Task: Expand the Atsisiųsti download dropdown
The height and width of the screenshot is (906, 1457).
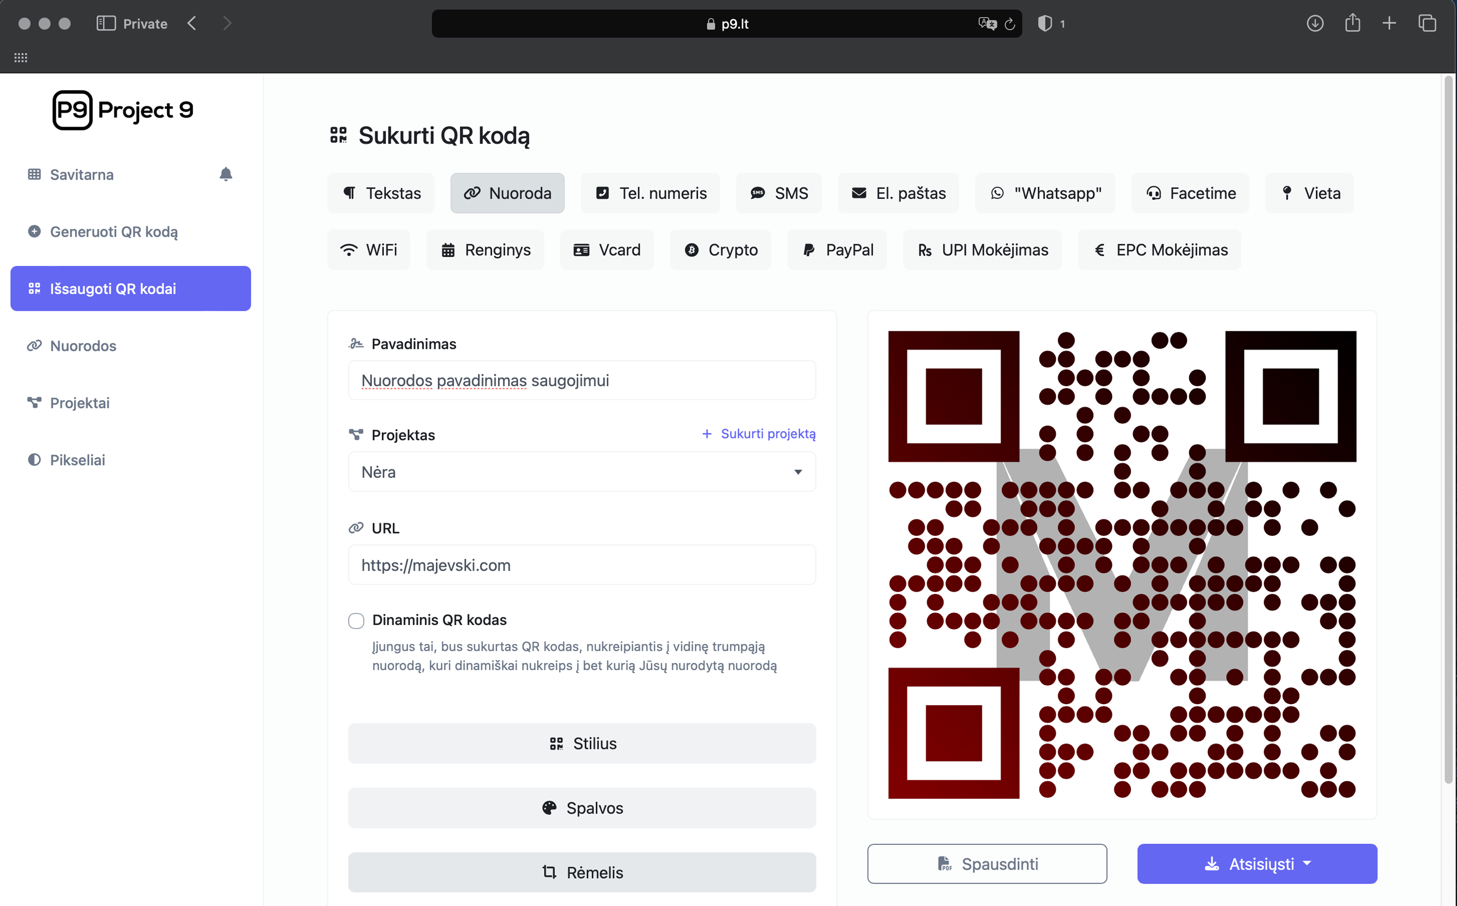Action: pos(1256,864)
